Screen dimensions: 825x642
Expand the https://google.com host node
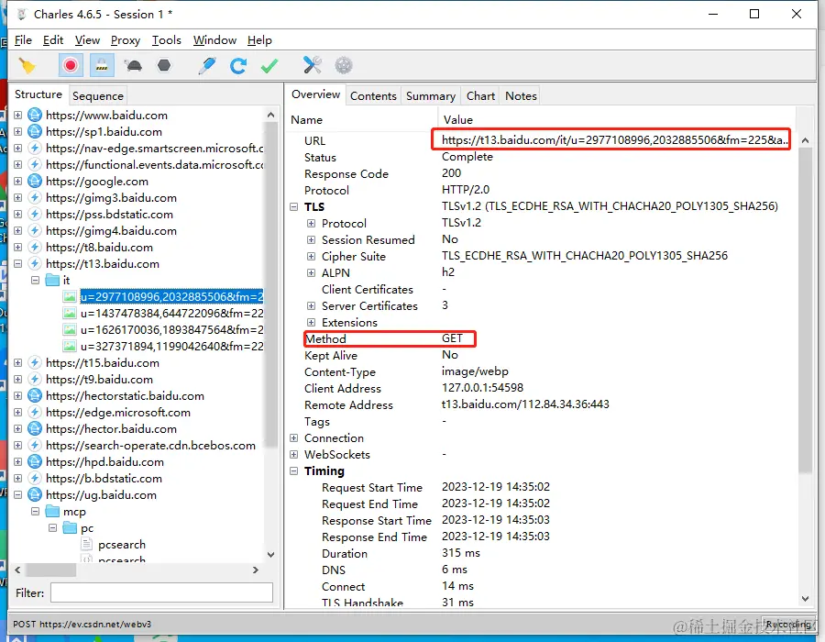coord(18,181)
